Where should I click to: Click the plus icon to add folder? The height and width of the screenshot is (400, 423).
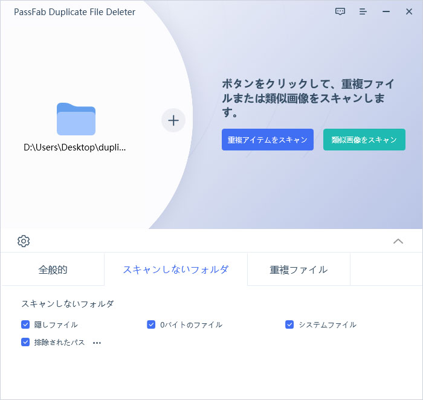[x=173, y=120]
